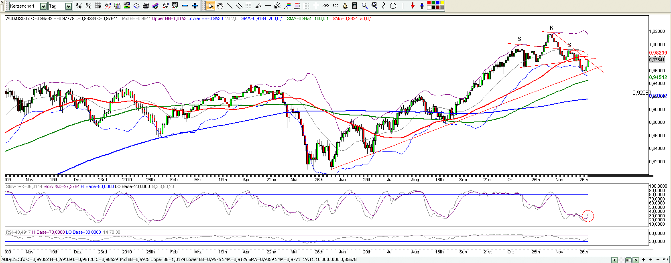The width and height of the screenshot is (671, 263).
Task: Click the four-way move arrows icon
Action: point(643,260)
